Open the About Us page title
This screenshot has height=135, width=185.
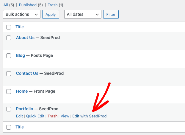25,38
